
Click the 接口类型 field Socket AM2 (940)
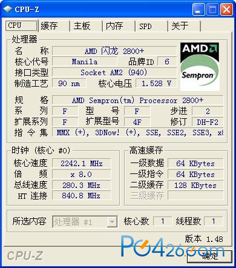(x=114, y=72)
